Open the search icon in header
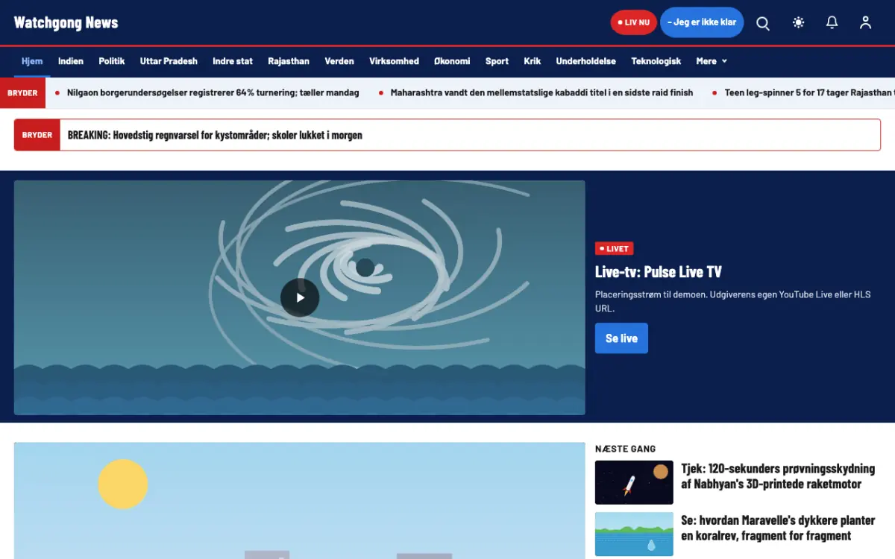The image size is (895, 559). 763,22
